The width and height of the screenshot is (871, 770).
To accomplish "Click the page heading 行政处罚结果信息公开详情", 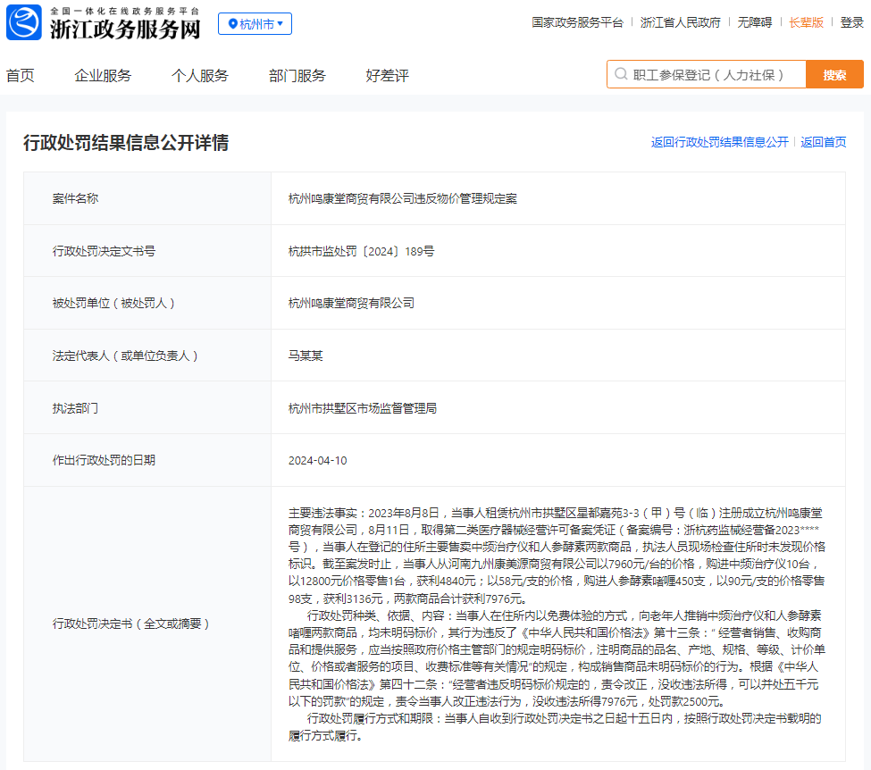I will coord(126,143).
